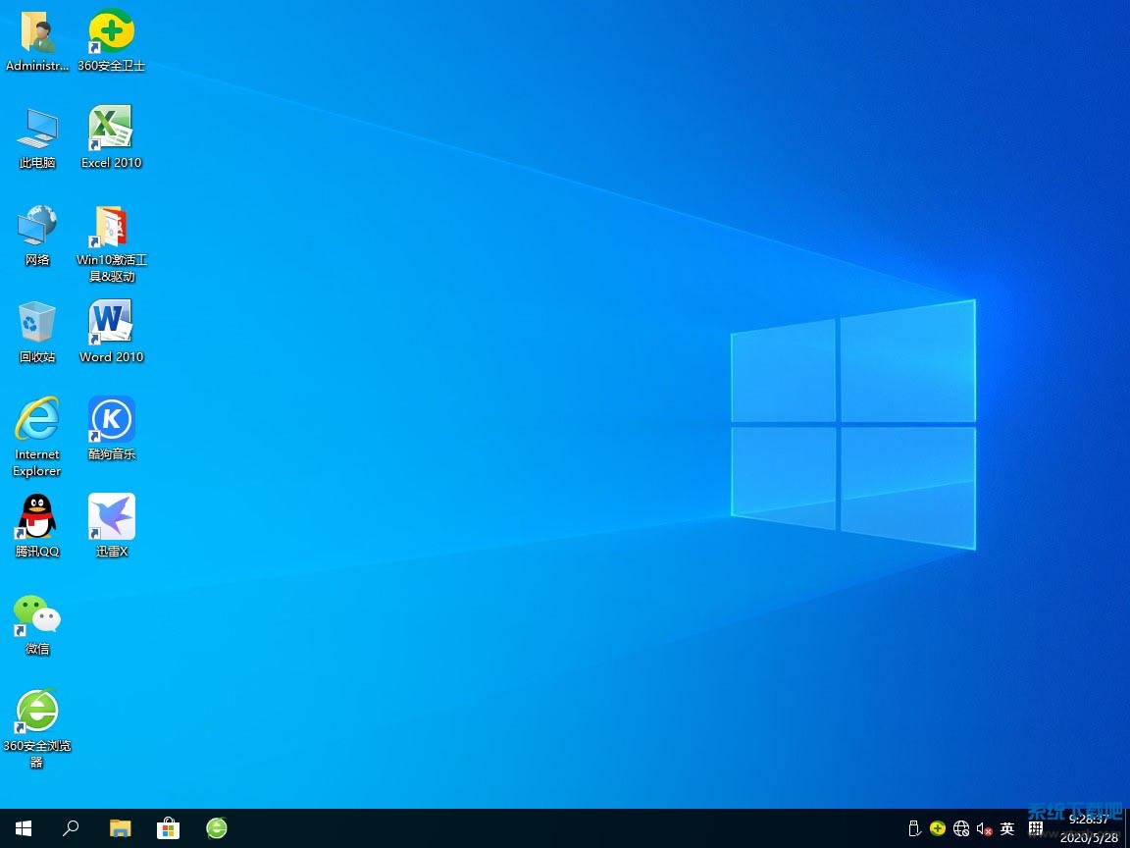
Task: Open File Explorer from the taskbar
Action: [x=120, y=828]
